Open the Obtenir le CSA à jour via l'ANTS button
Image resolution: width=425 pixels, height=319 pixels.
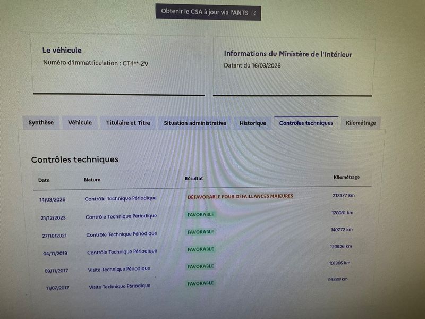(208, 12)
